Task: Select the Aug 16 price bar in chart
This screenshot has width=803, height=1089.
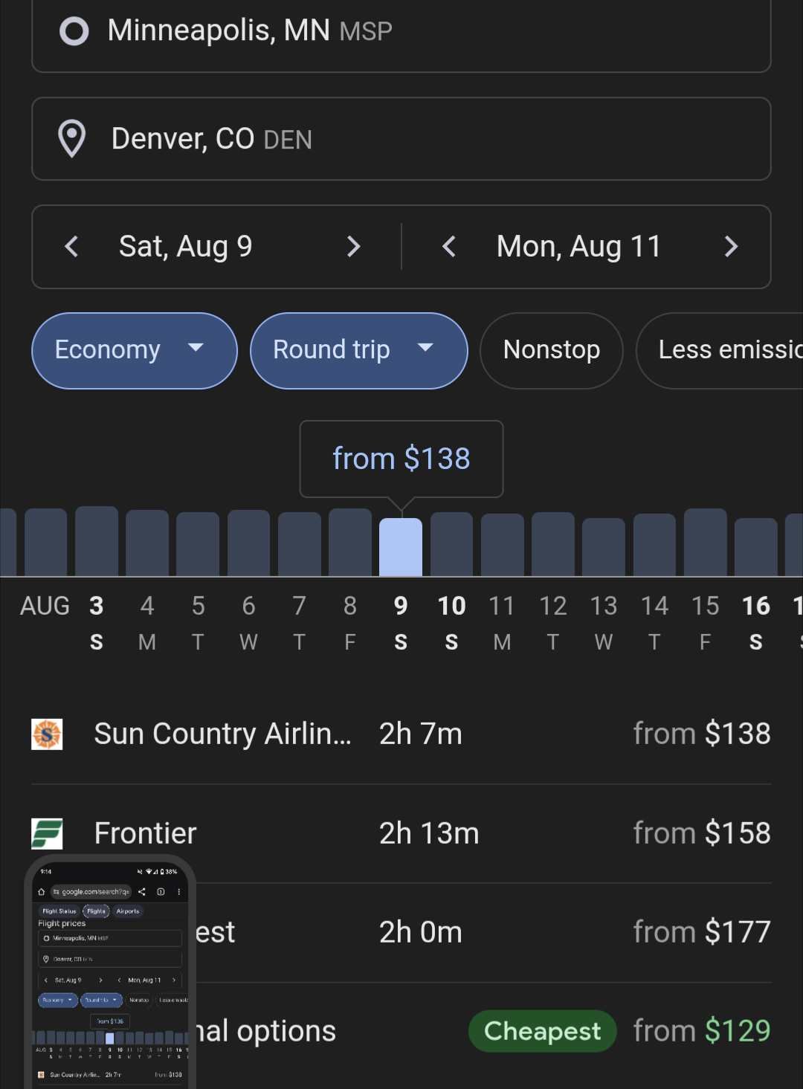Action: (x=755, y=547)
